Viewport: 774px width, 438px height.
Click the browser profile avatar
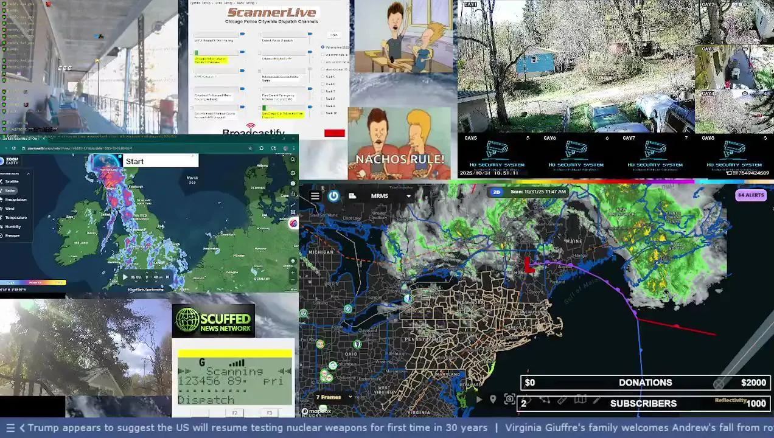click(285, 148)
